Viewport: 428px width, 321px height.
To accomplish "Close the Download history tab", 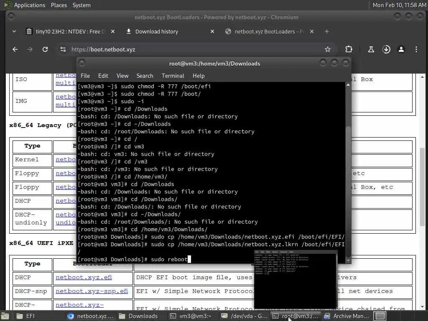I will pyautogui.click(x=212, y=31).
